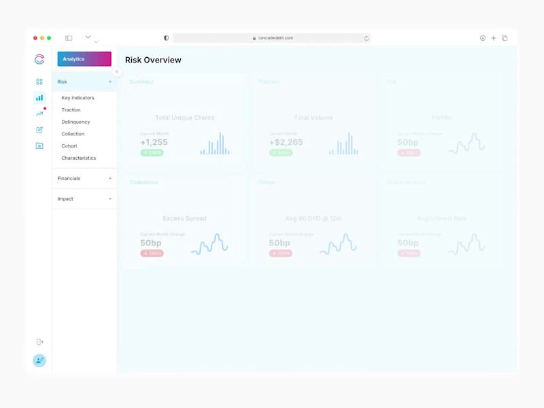
Task: Expand the Financials section
Action: tap(83, 178)
